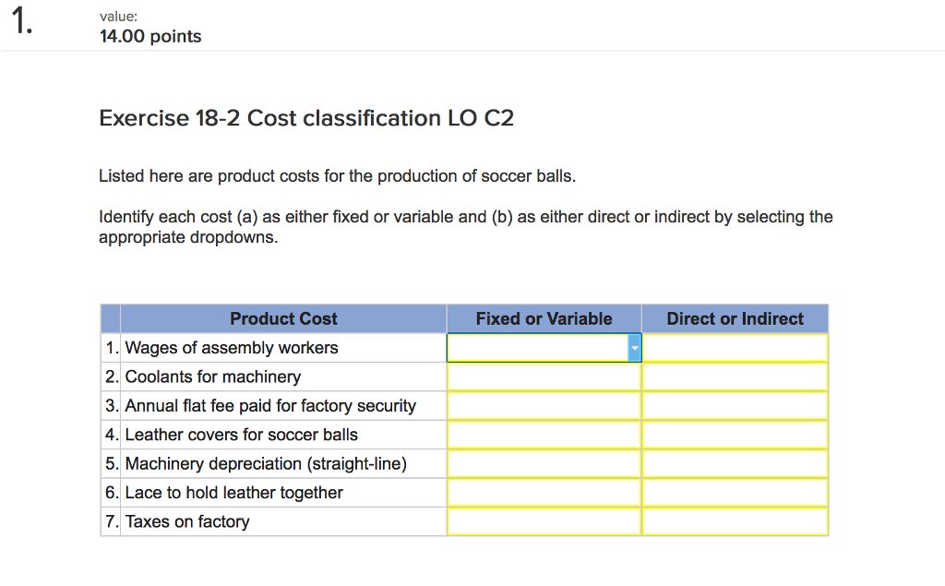
Task: Open Direct or Indirect dropdown for Coolants row
Action: click(735, 377)
